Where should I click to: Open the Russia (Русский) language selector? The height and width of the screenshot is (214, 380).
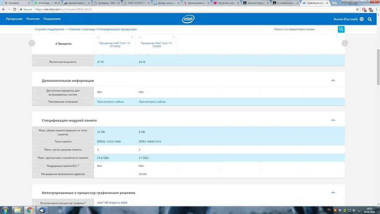click(348, 19)
